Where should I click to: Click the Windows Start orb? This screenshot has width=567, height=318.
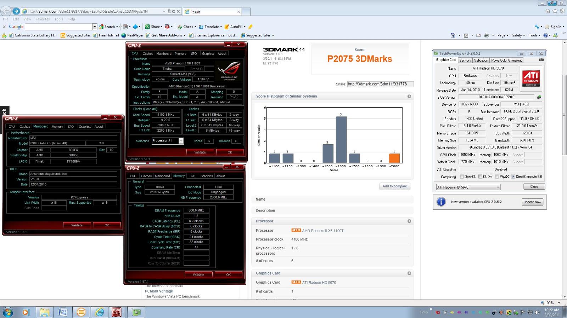(8, 312)
